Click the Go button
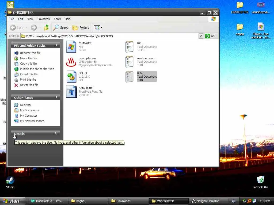This screenshot has height=205, width=274. tap(210, 36)
